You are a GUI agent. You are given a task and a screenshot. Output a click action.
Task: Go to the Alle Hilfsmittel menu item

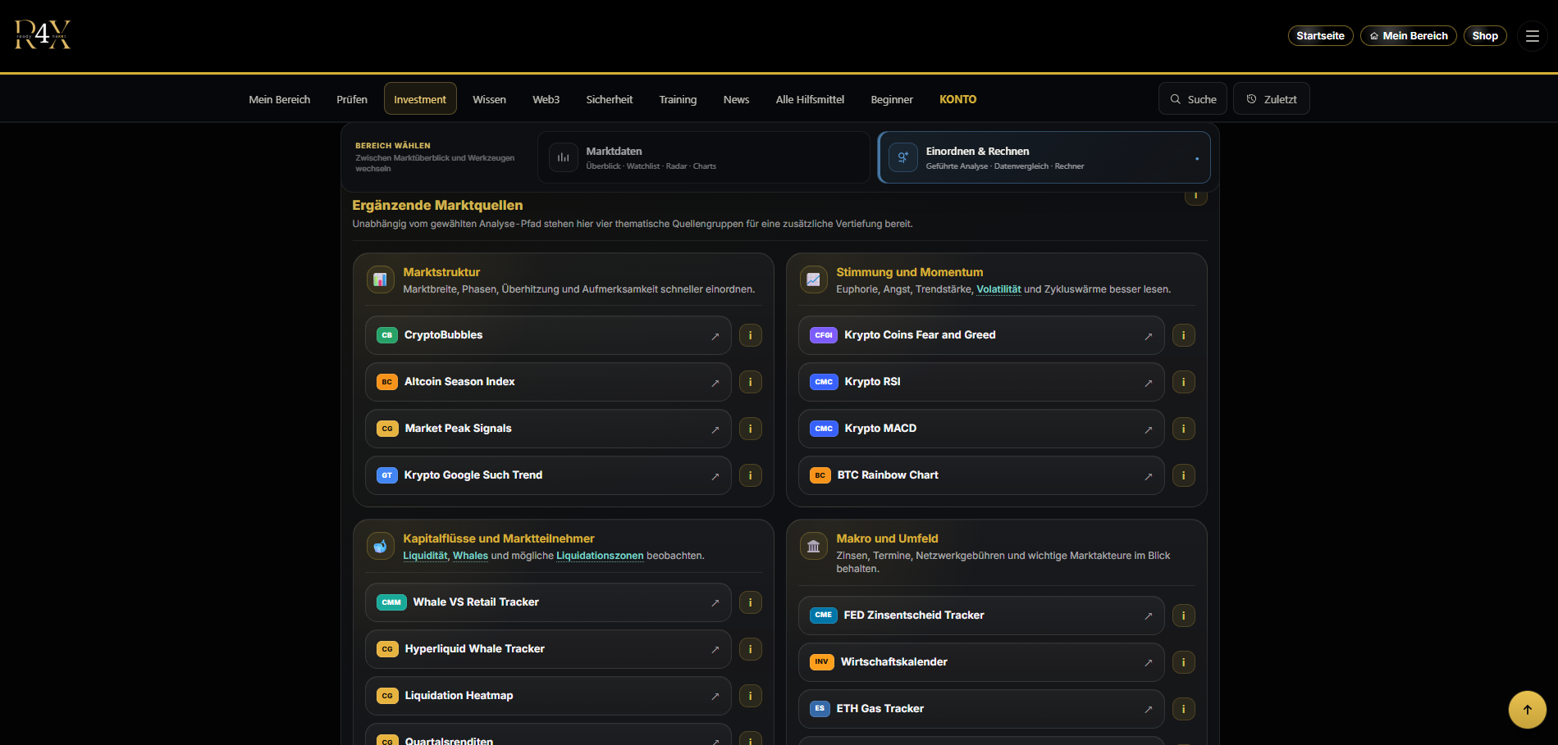pyautogui.click(x=810, y=99)
